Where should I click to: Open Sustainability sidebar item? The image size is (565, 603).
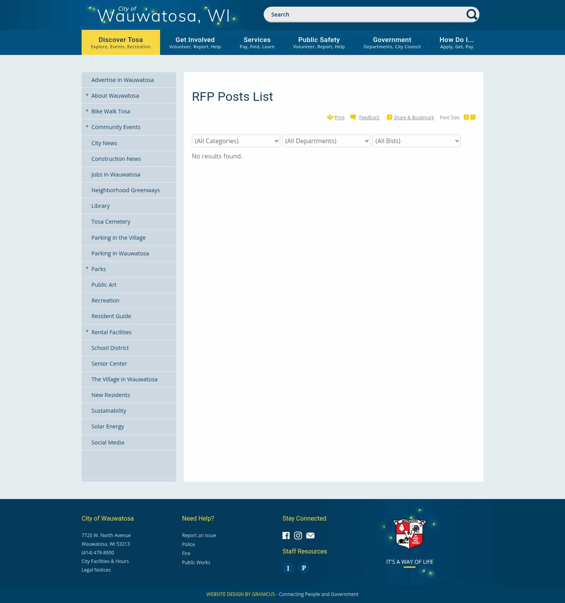coord(129,411)
